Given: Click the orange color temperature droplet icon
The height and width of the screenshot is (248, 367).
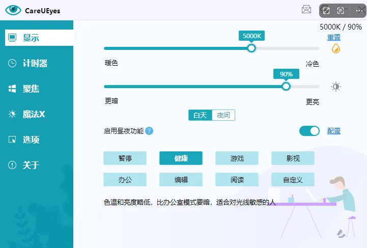Looking at the screenshot, I should tap(336, 48).
